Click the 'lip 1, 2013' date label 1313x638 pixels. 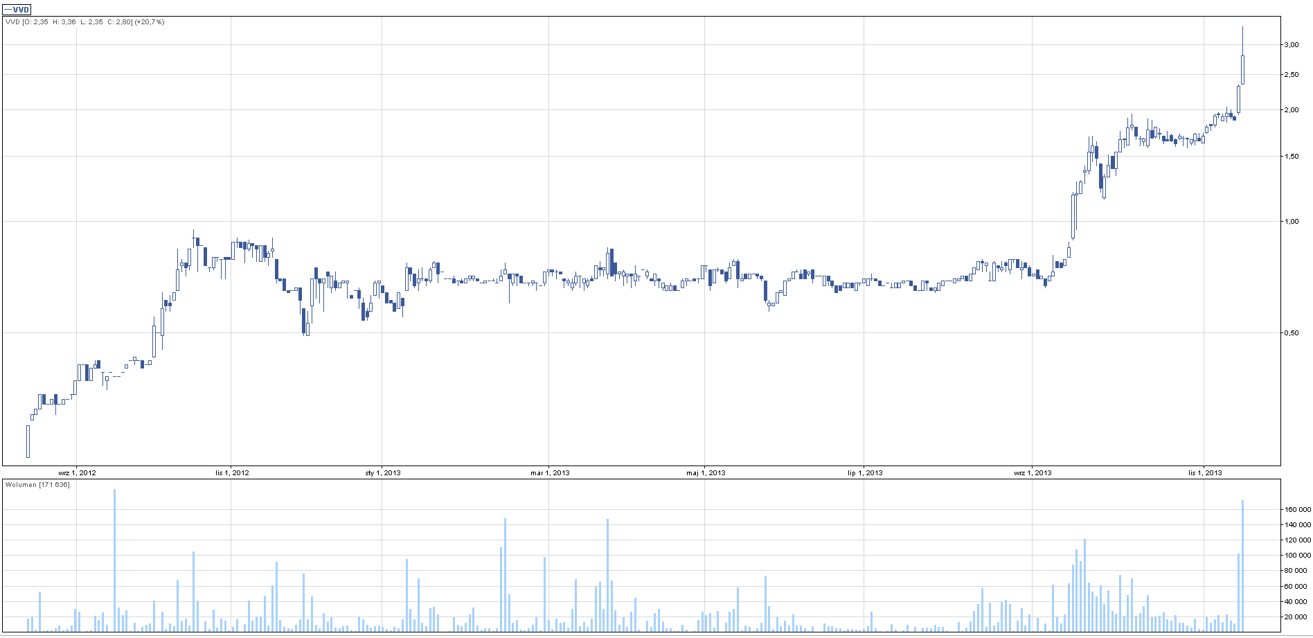(865, 473)
